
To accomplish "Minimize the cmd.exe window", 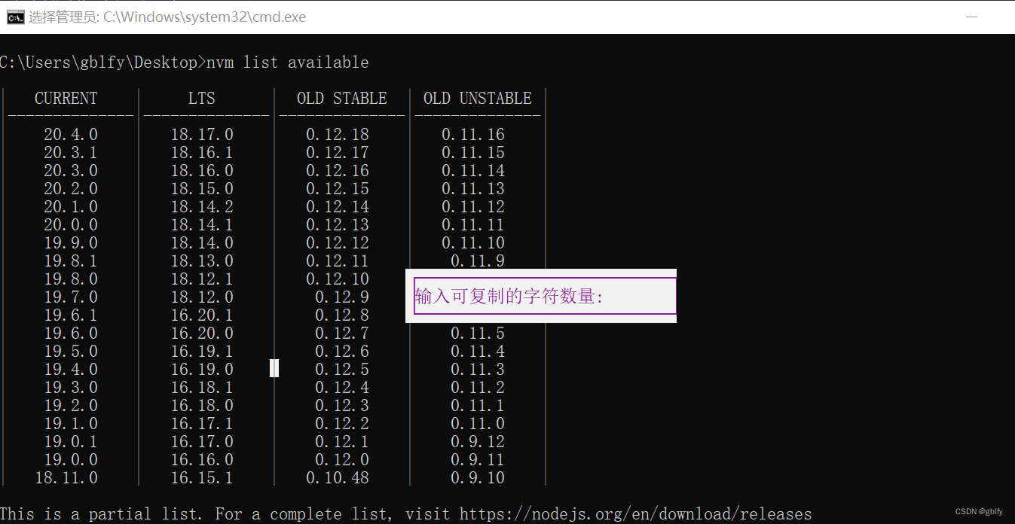I will [x=972, y=17].
